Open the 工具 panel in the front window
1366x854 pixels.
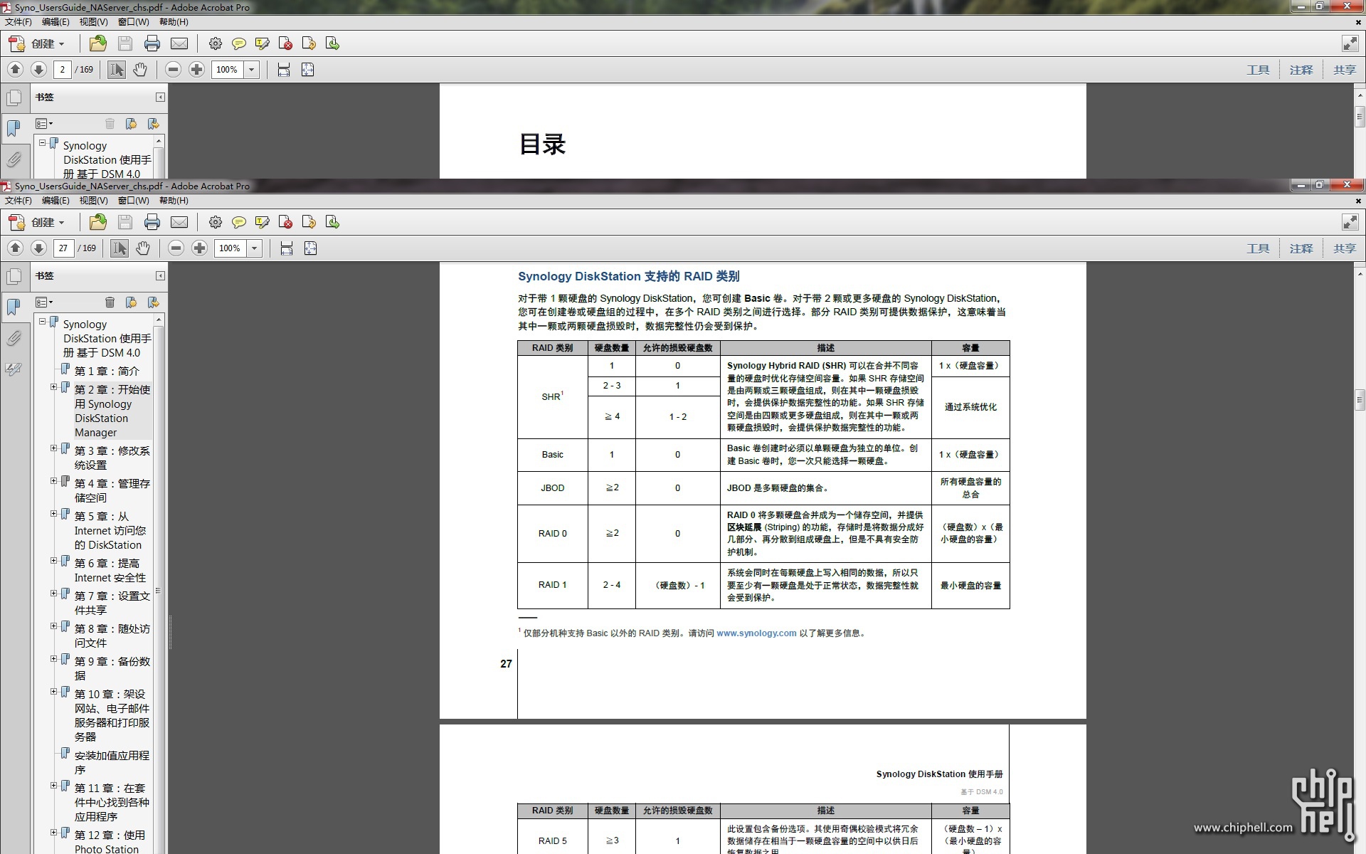tap(1258, 248)
